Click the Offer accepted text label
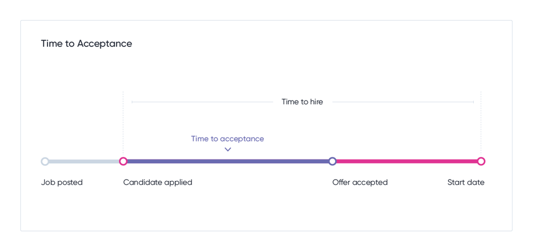533x251 pixels. tap(360, 182)
